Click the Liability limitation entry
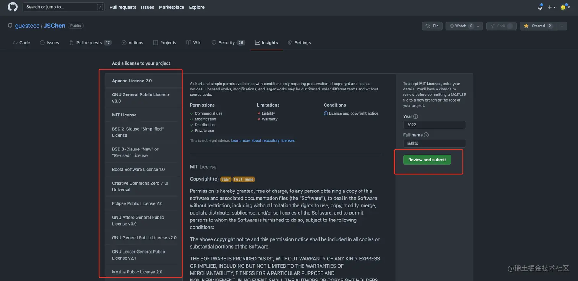 click(x=266, y=113)
